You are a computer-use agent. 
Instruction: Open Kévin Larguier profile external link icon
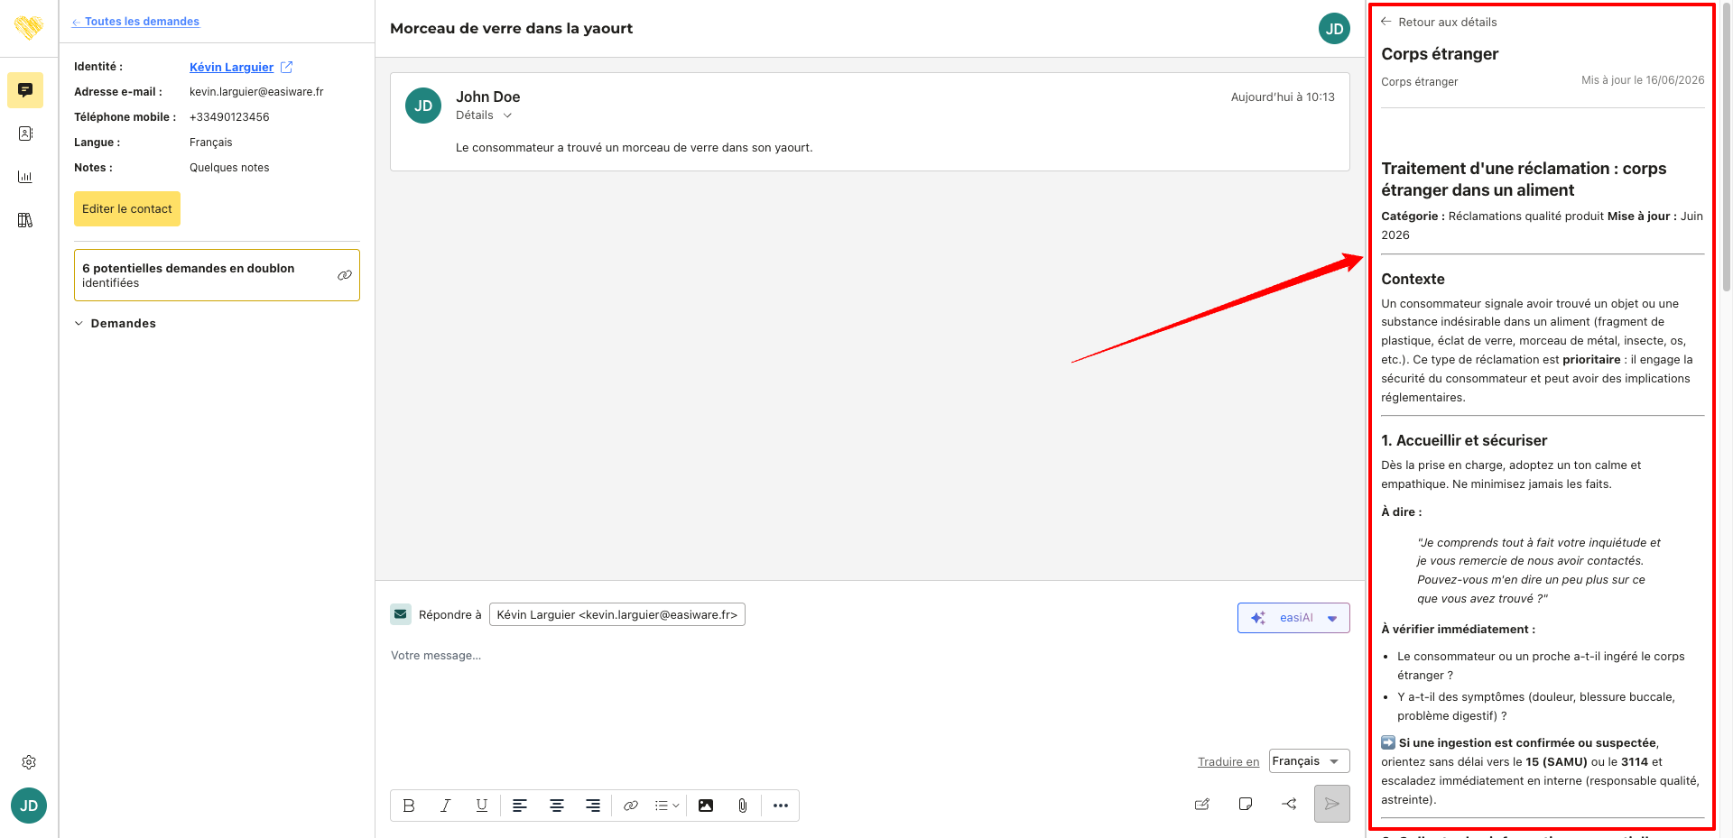click(287, 67)
